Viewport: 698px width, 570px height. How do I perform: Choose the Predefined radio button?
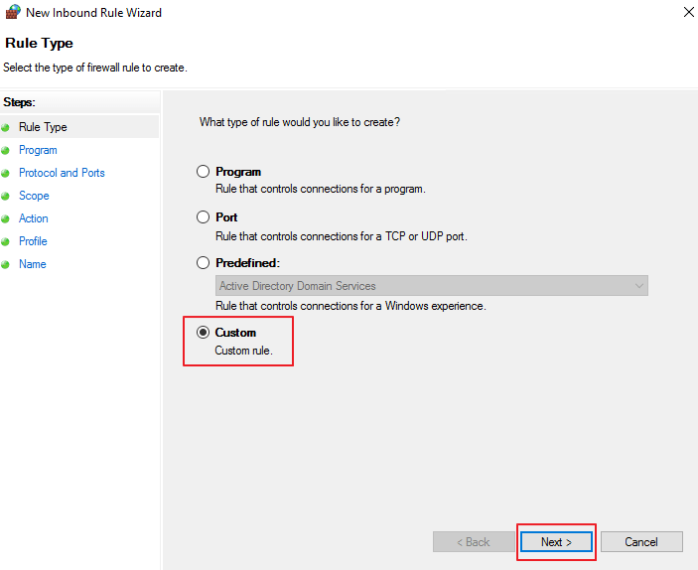click(x=203, y=263)
